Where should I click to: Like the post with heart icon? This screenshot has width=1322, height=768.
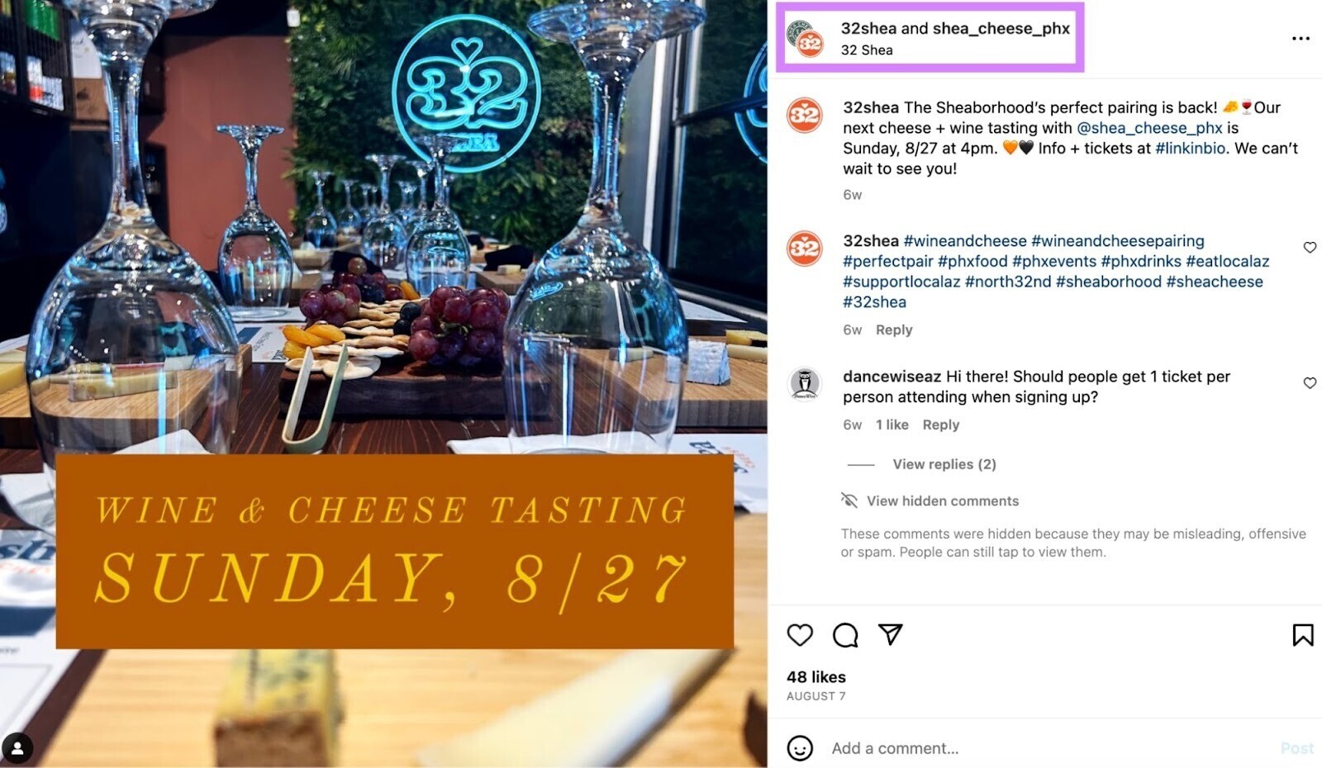pos(799,634)
